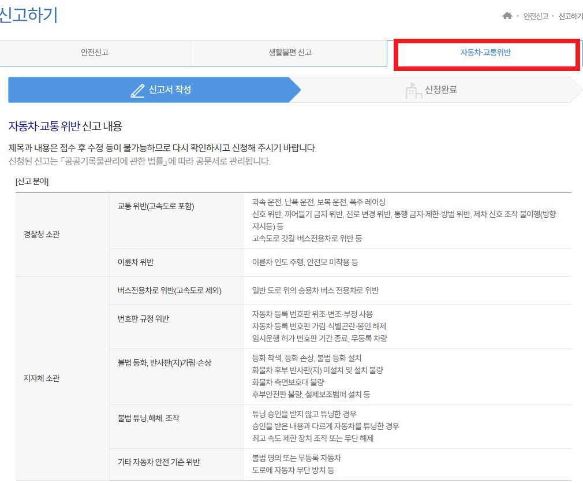This screenshot has width=583, height=483.
Task: Click the red-highlighted 자동차·교통위반 tab marker
Action: tap(487, 54)
